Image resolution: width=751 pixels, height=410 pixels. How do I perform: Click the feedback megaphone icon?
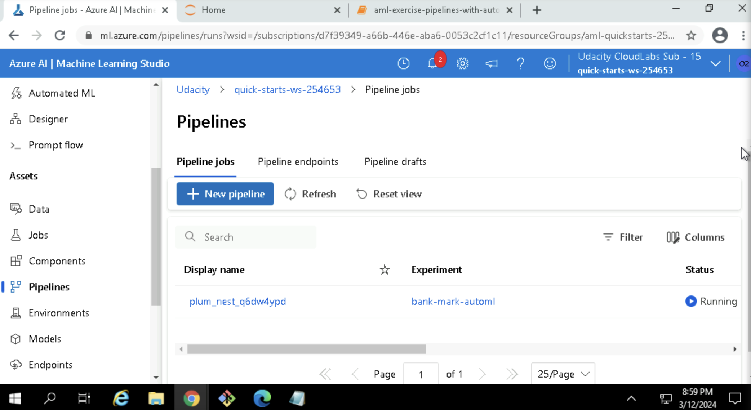491,64
